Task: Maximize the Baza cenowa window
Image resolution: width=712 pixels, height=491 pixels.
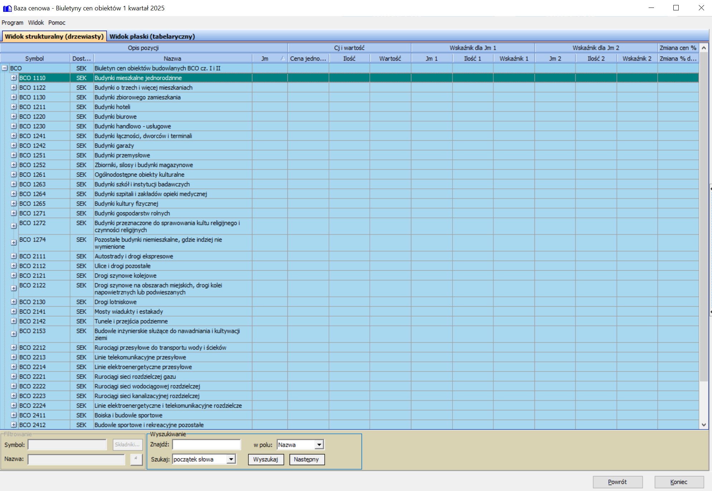Action: [676, 8]
